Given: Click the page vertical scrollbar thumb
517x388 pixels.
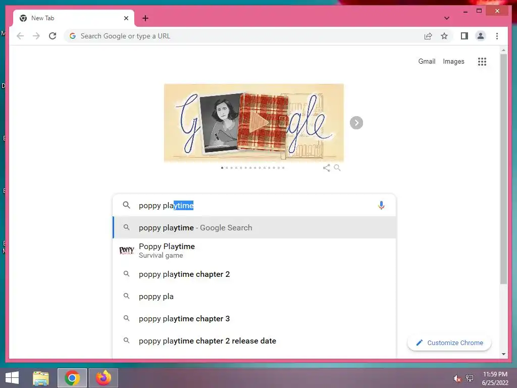Looking at the screenshot, I should pyautogui.click(x=503, y=169).
